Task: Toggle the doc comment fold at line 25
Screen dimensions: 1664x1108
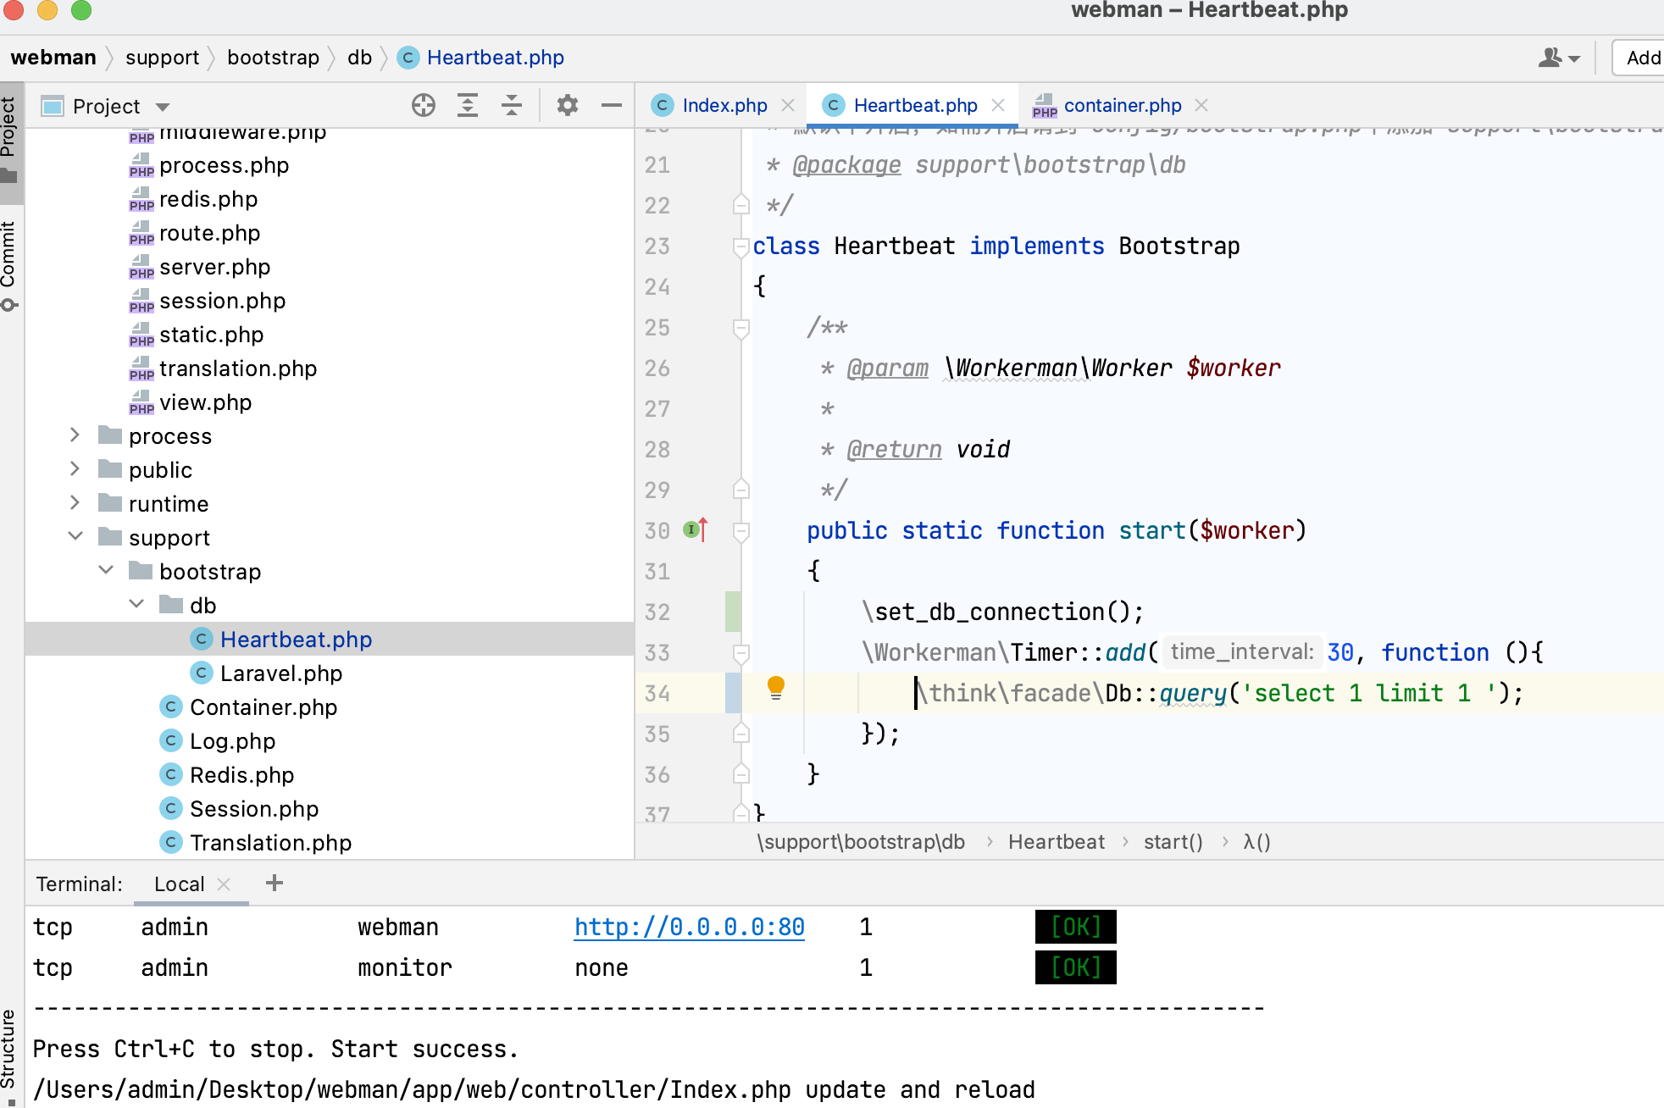Action: tap(741, 328)
